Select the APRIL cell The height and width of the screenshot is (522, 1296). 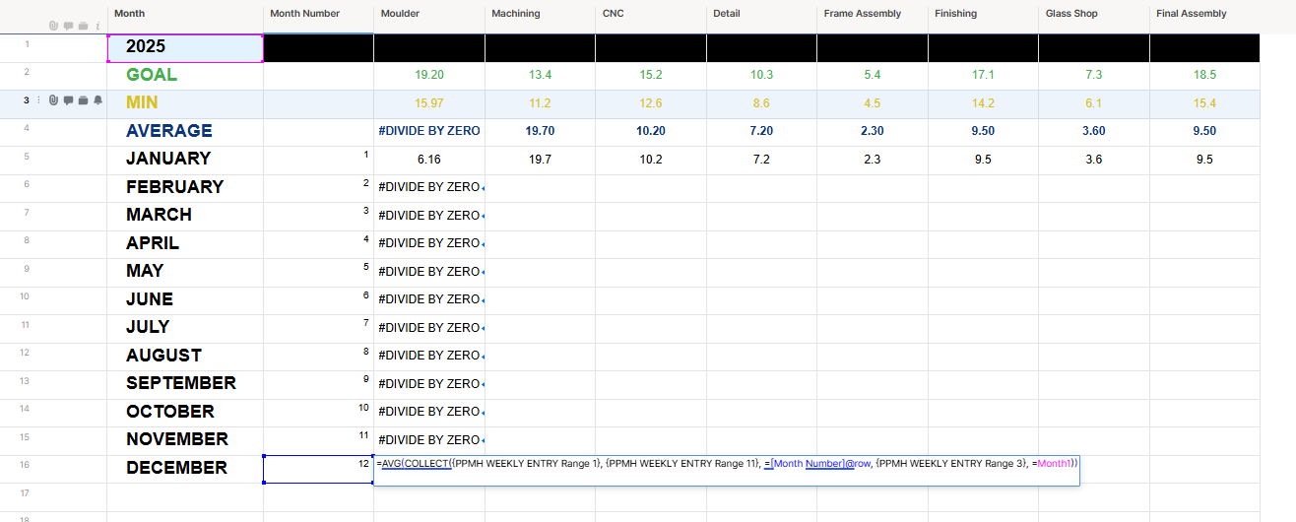tap(185, 243)
